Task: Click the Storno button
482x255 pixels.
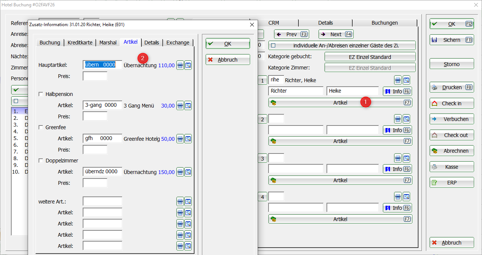Action: pos(452,64)
